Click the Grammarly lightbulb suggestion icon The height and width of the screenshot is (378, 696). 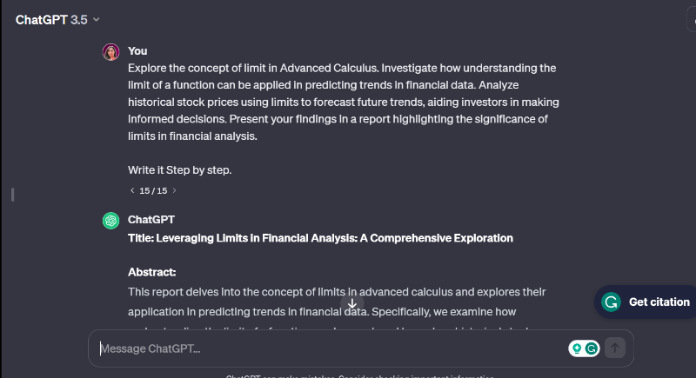pos(576,348)
